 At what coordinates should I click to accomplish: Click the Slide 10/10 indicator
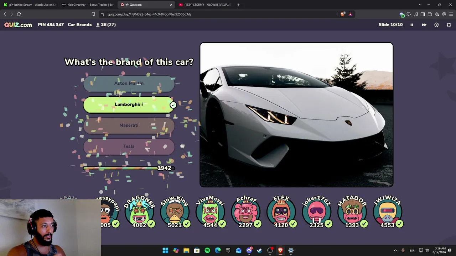point(390,25)
